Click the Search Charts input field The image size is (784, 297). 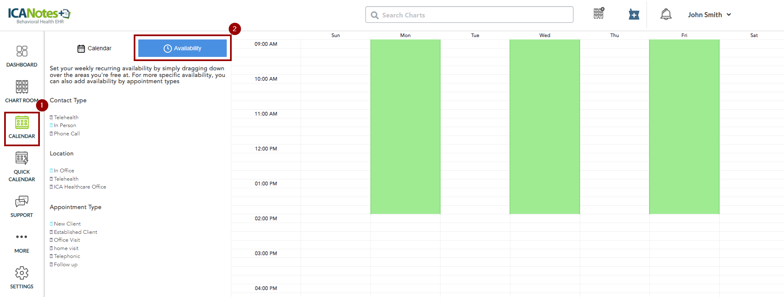point(469,15)
